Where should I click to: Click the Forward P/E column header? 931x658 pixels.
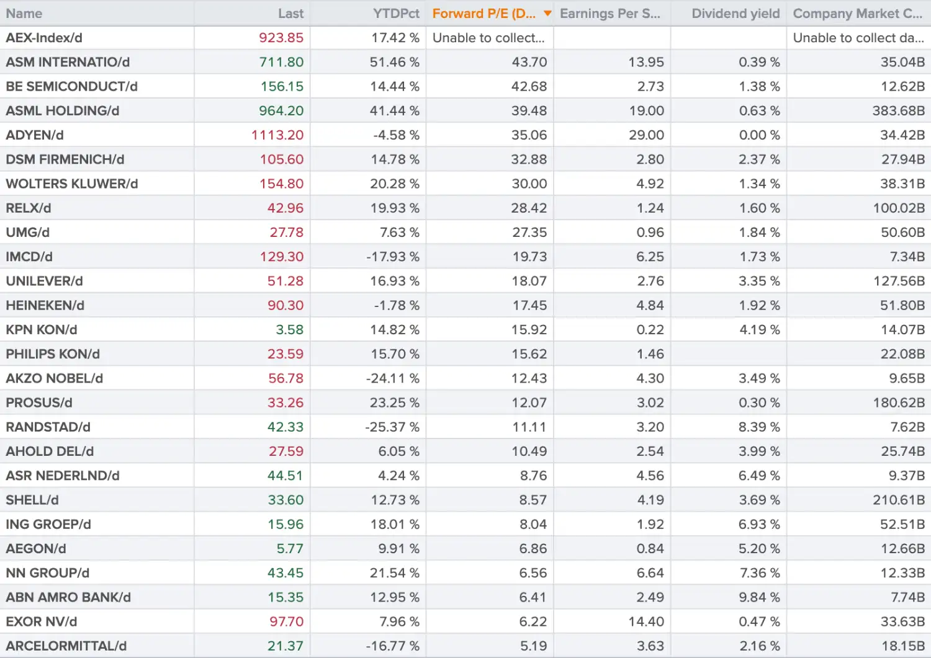(484, 14)
